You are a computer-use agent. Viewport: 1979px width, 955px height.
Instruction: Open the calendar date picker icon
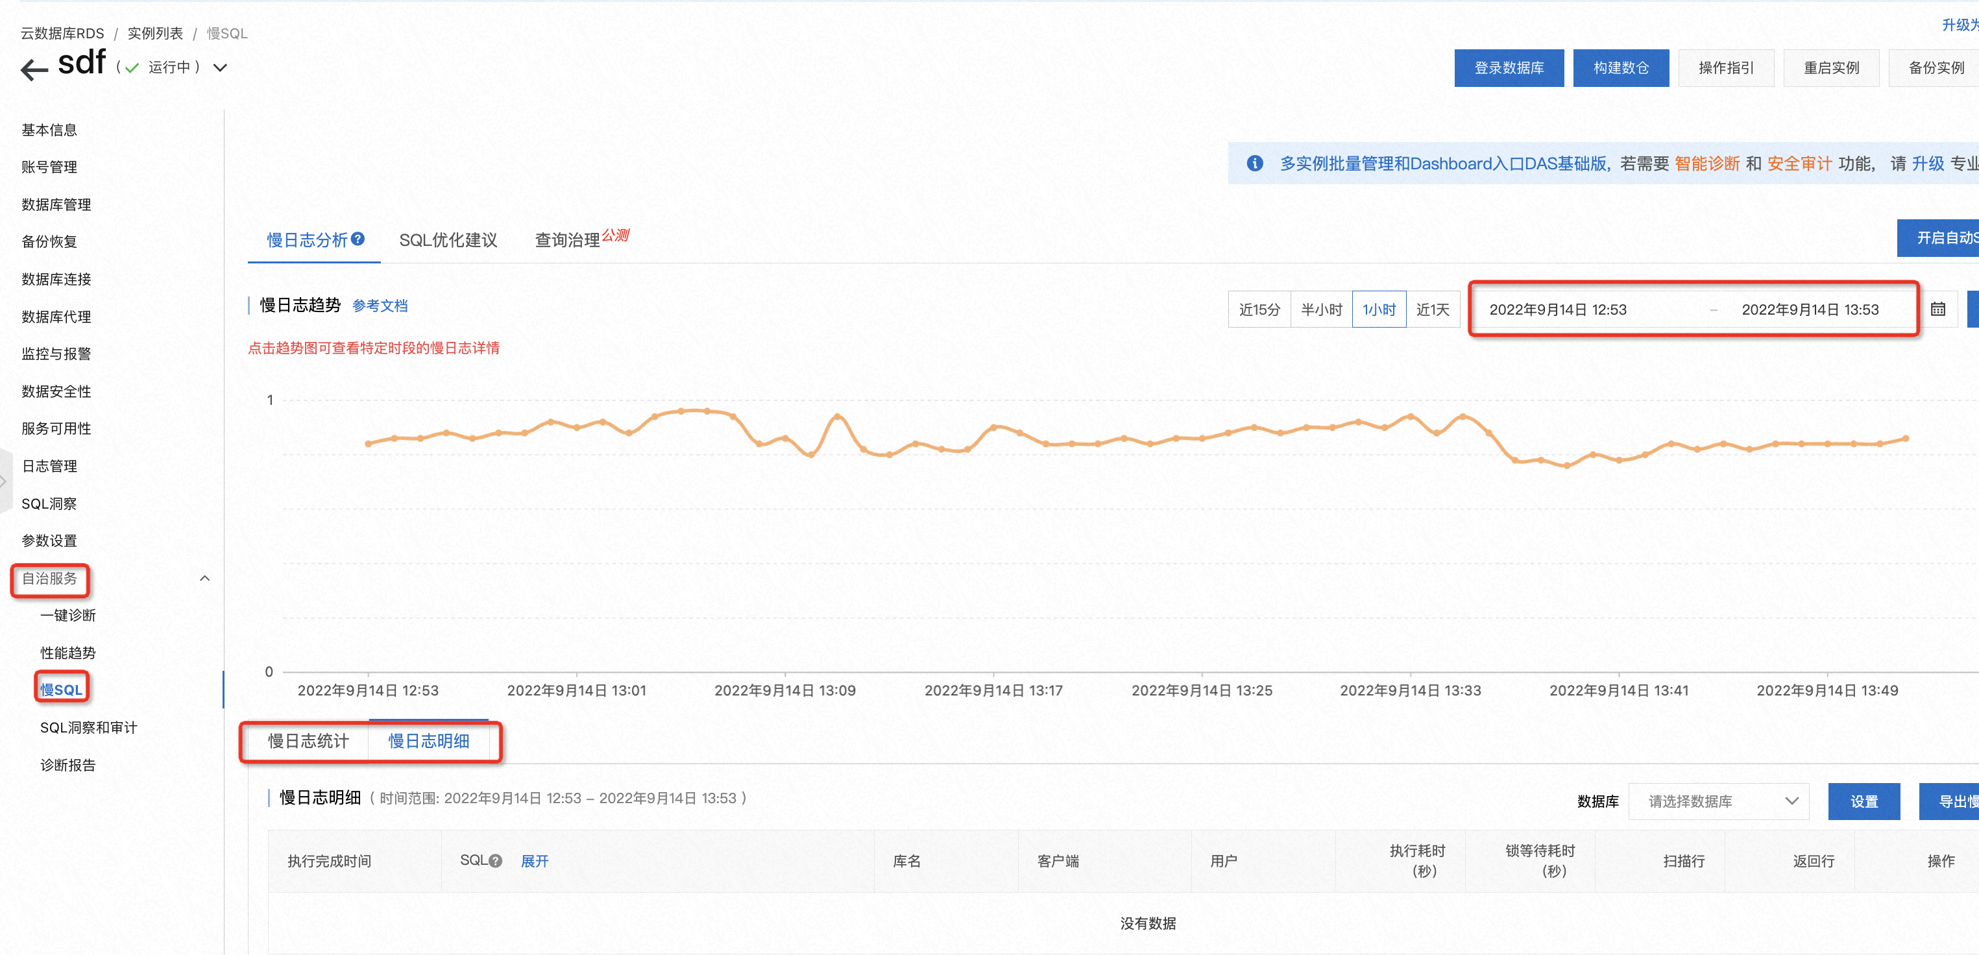point(1937,309)
